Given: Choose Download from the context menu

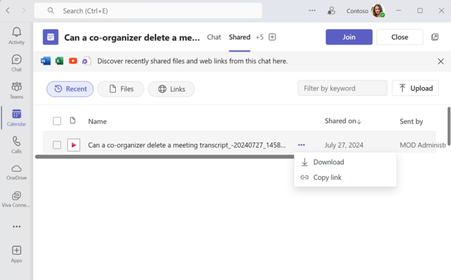Looking at the screenshot, I should (328, 162).
